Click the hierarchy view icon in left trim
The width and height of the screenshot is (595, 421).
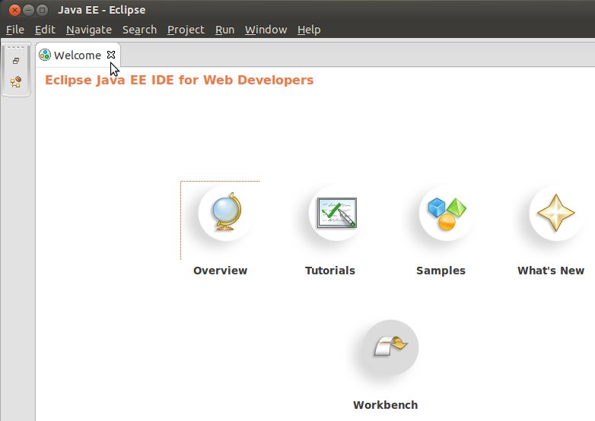pyautogui.click(x=16, y=82)
